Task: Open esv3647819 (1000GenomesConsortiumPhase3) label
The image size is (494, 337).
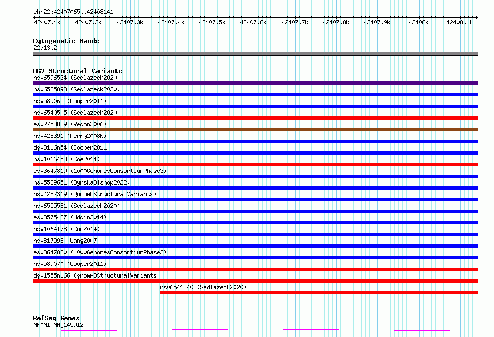Action: point(100,171)
